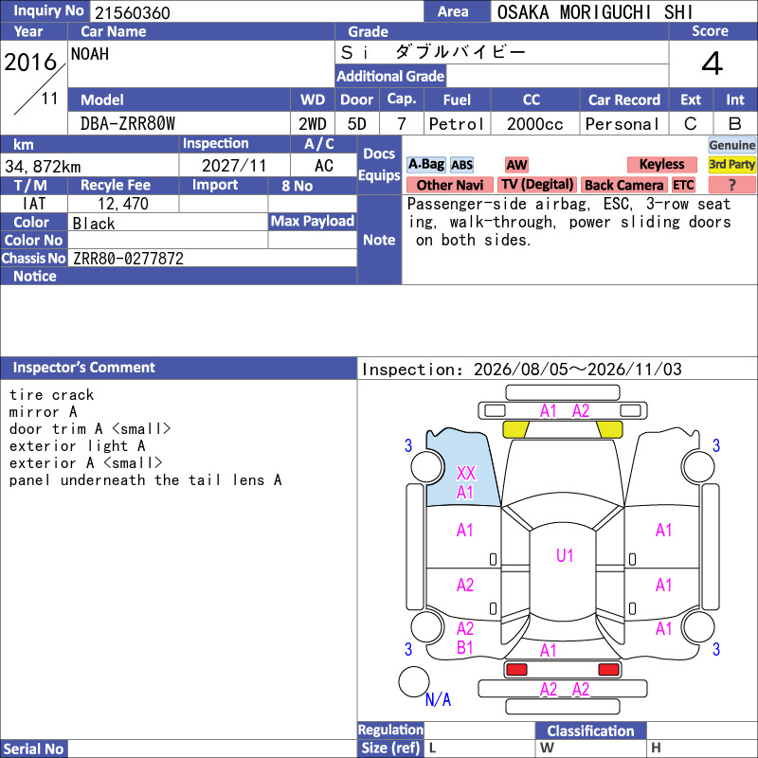This screenshot has height=758, width=758.
Task: Click the ABS equipment badge
Action: 461,165
